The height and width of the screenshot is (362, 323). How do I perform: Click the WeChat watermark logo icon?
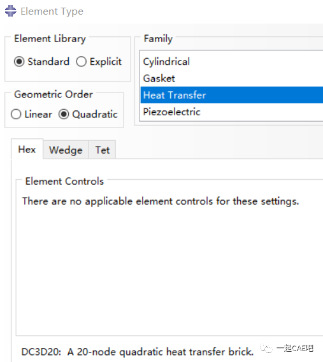coord(266,348)
